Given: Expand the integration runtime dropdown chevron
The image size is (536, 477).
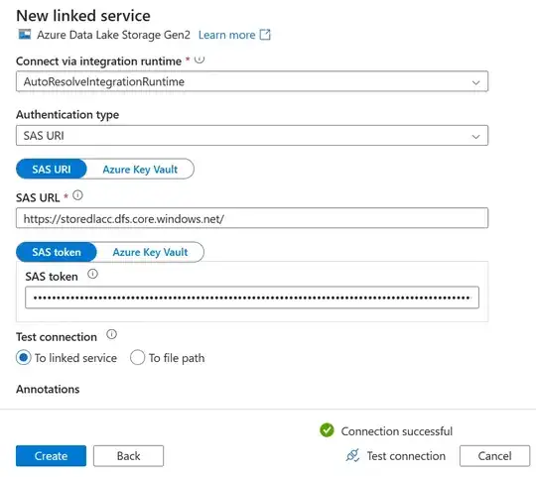Looking at the screenshot, I should (x=475, y=82).
